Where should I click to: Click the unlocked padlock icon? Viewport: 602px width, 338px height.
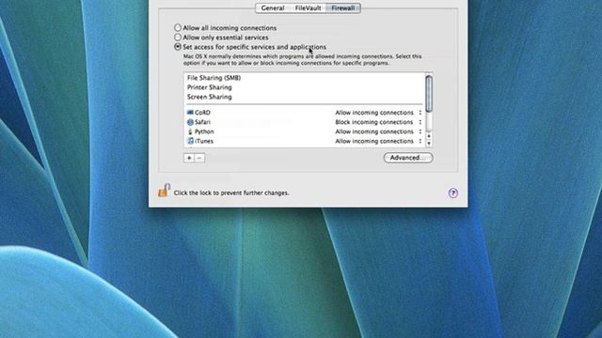164,190
